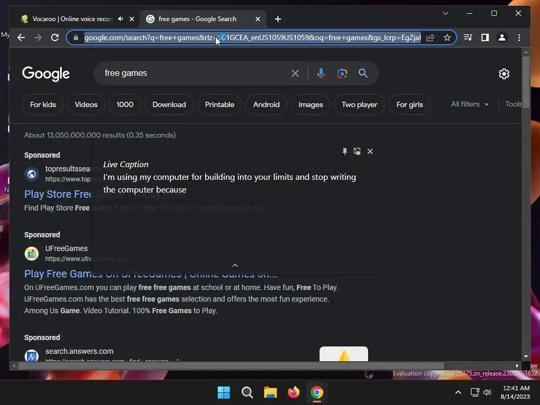
Task: Click the vertical page scrollbar thumb
Action: [526, 82]
